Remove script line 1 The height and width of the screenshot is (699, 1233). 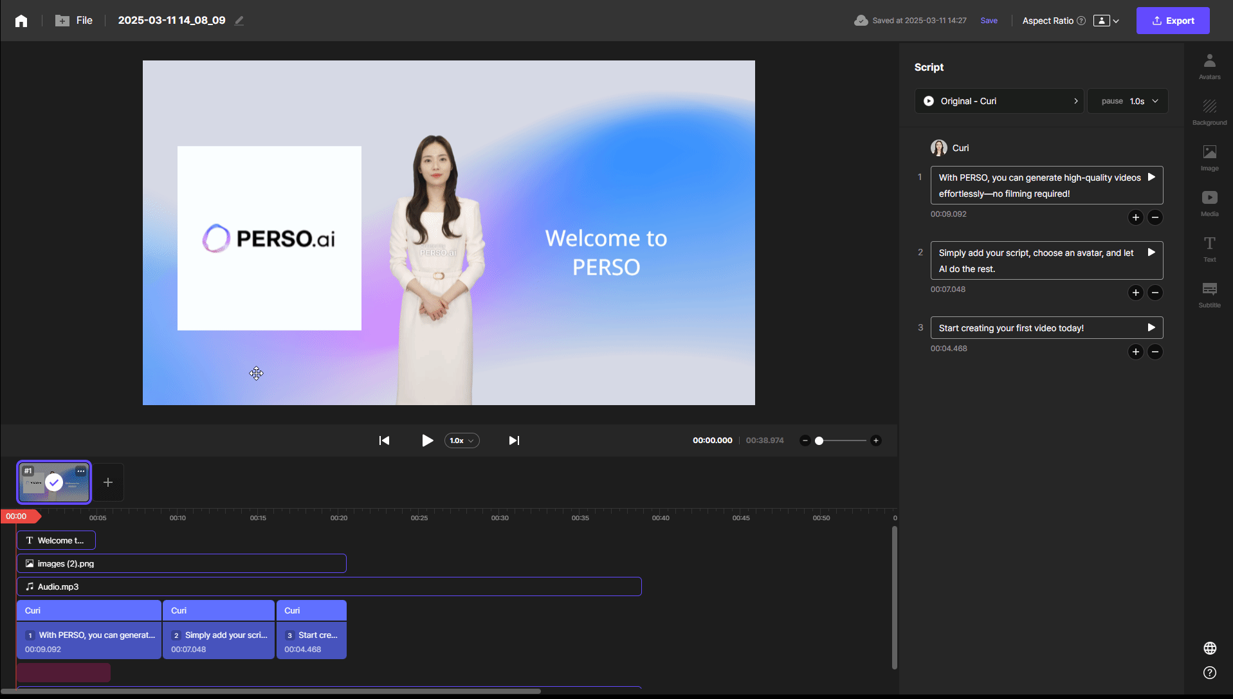[x=1155, y=217]
